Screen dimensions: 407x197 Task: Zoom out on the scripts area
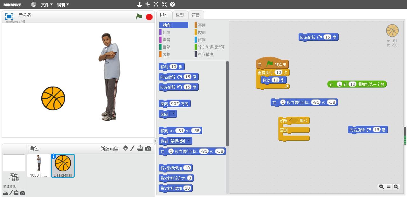381,187
